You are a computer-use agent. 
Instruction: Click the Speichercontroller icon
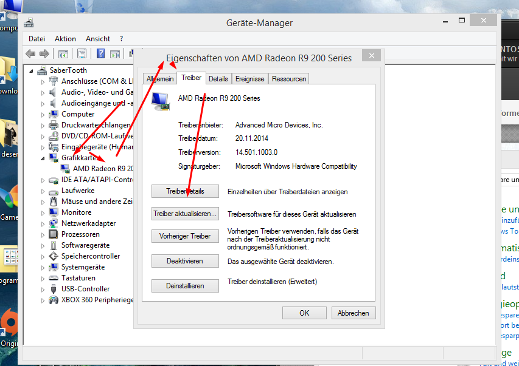54,256
